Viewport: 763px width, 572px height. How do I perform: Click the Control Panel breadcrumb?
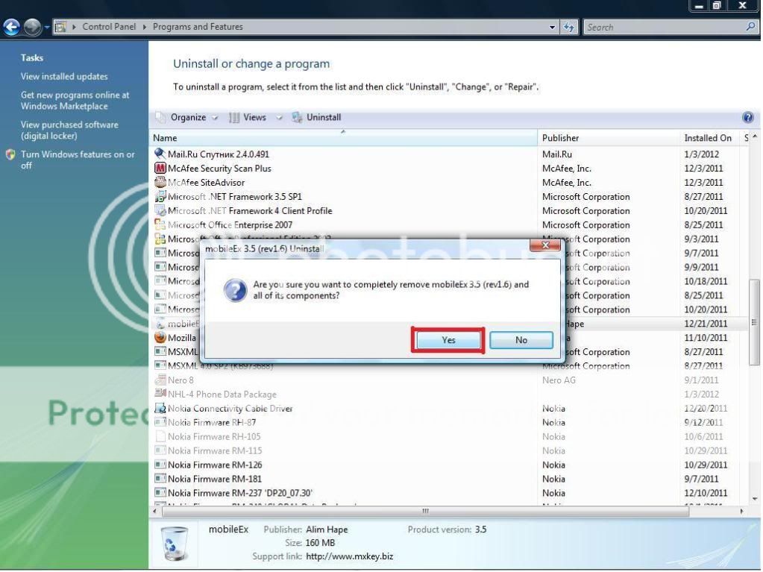click(x=109, y=27)
